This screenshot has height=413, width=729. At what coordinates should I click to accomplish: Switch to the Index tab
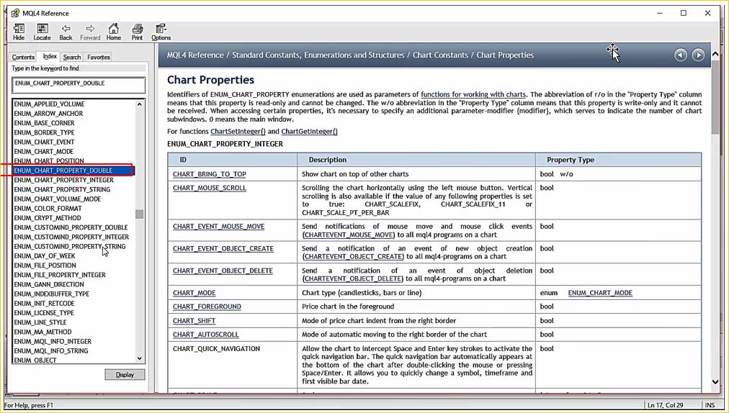pos(50,56)
